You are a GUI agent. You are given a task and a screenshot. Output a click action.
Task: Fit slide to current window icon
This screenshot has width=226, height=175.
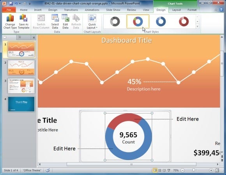[217, 170]
